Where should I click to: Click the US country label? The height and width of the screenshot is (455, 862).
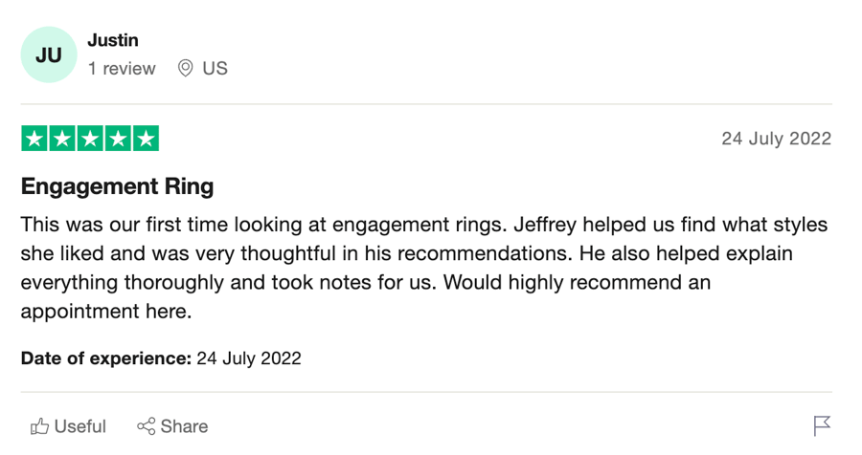click(x=215, y=68)
